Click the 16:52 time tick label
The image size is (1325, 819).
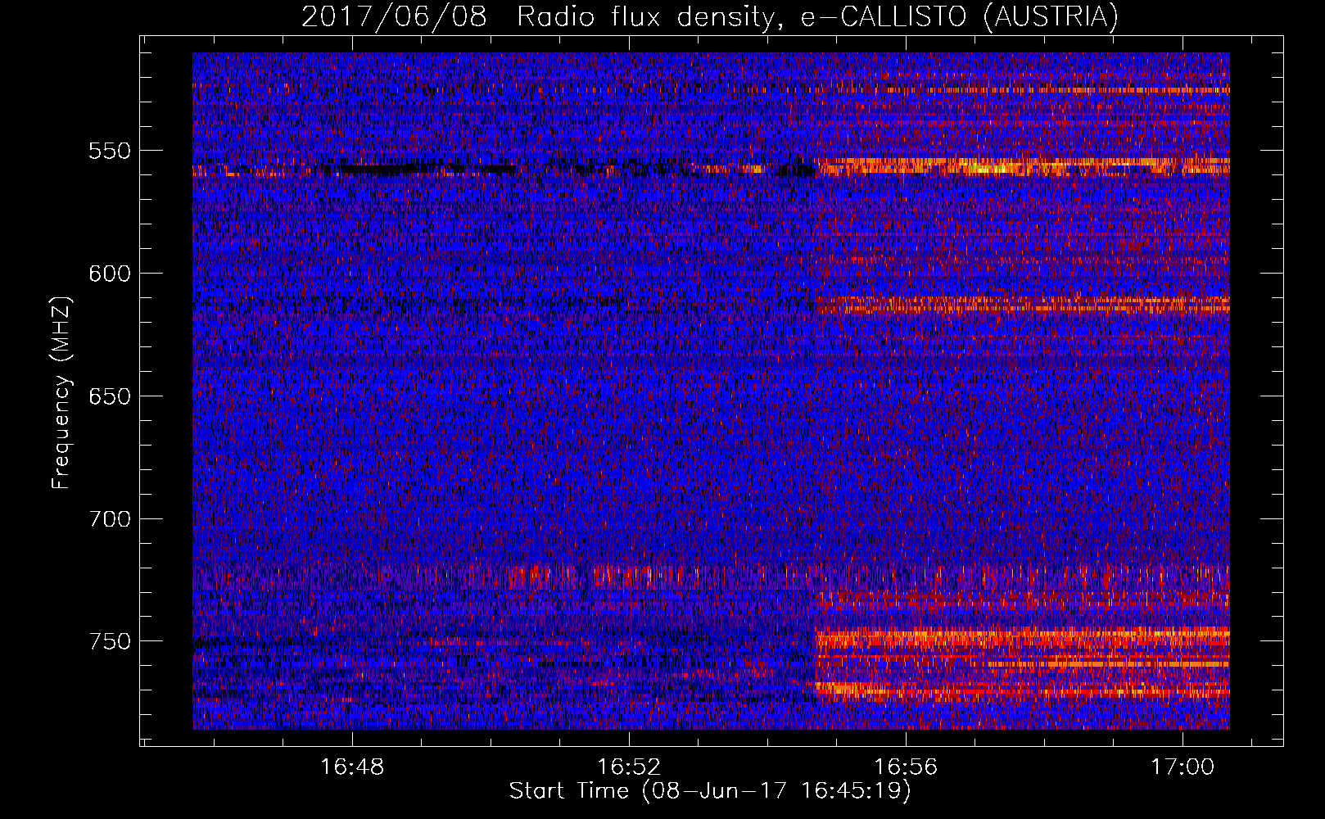click(629, 767)
